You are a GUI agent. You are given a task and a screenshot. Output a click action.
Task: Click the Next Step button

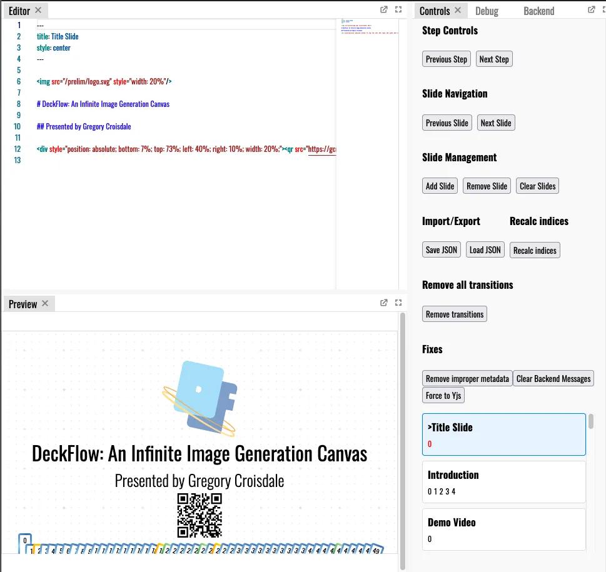pyautogui.click(x=494, y=59)
